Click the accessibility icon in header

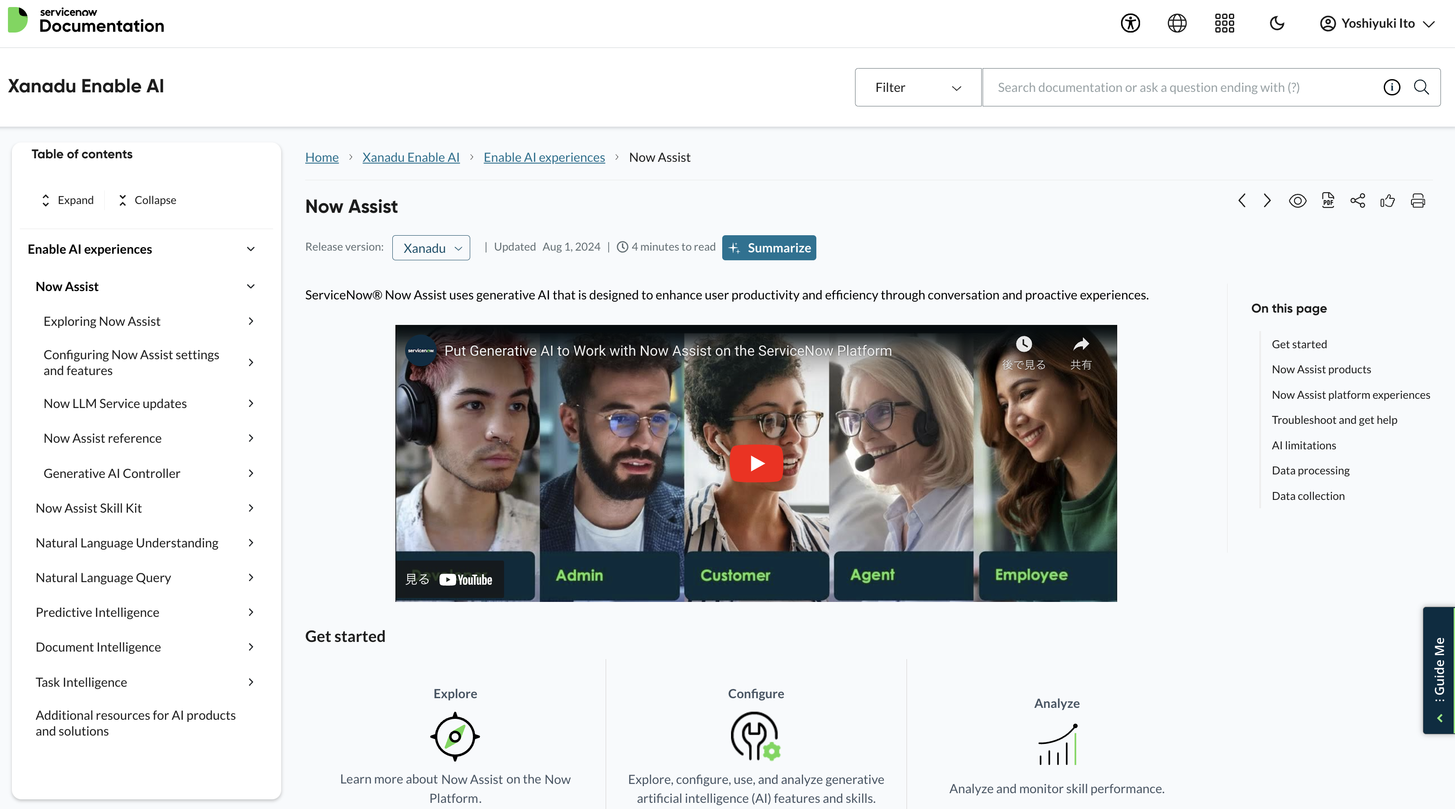pyautogui.click(x=1130, y=23)
